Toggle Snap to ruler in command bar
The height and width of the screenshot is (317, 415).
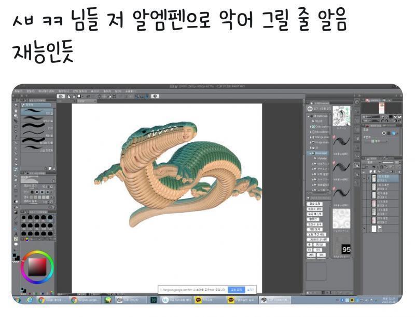(x=137, y=96)
